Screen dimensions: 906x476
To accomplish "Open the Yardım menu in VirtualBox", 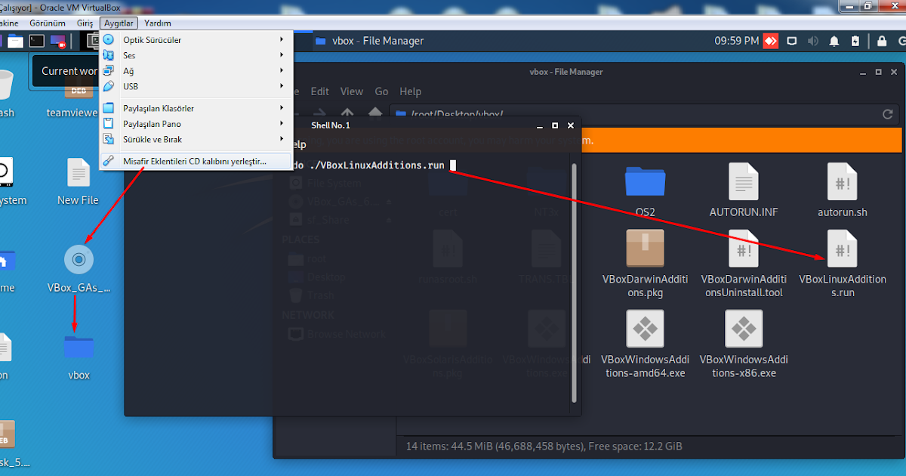I will click(x=157, y=23).
